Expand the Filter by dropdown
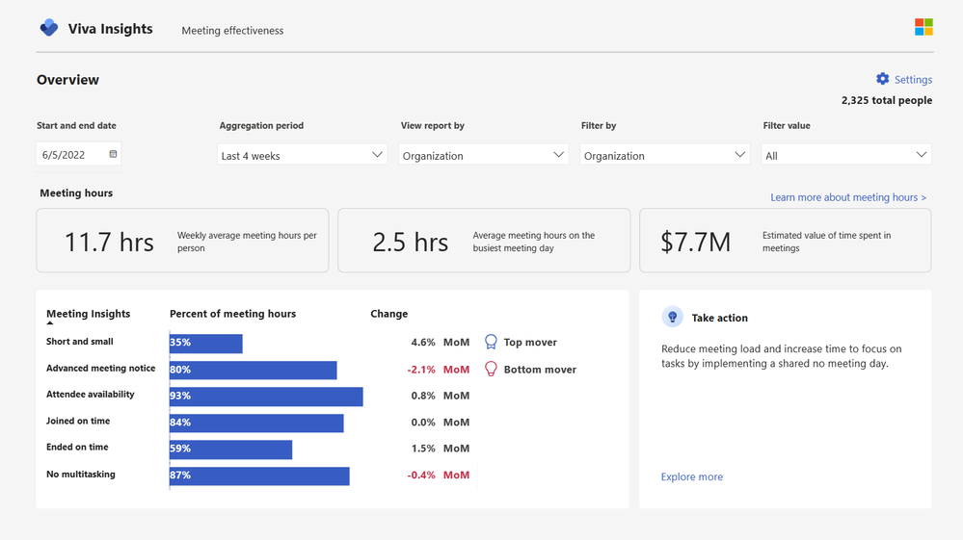Screen dimensions: 963x540 [664, 155]
